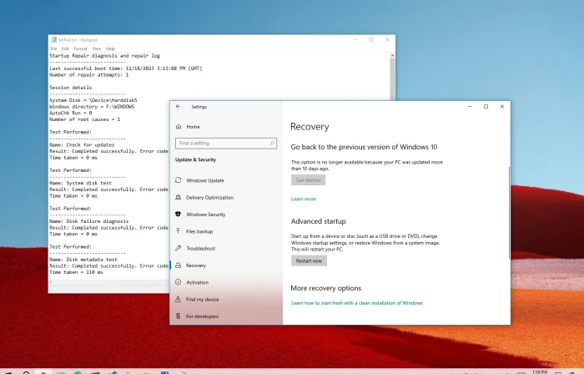Click 'Number of repair attempts: 1' line
The height and width of the screenshot is (374, 584).
89,74
